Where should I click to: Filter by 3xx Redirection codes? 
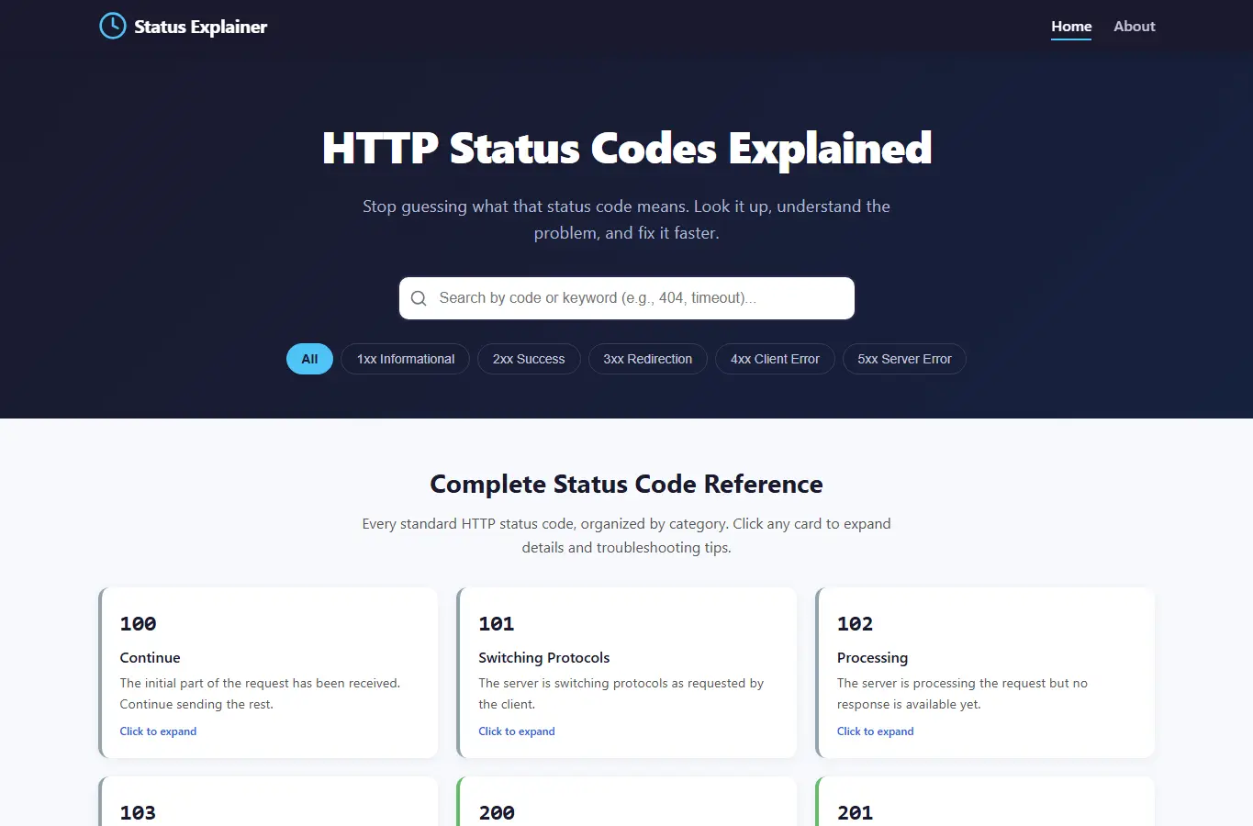[x=648, y=359]
